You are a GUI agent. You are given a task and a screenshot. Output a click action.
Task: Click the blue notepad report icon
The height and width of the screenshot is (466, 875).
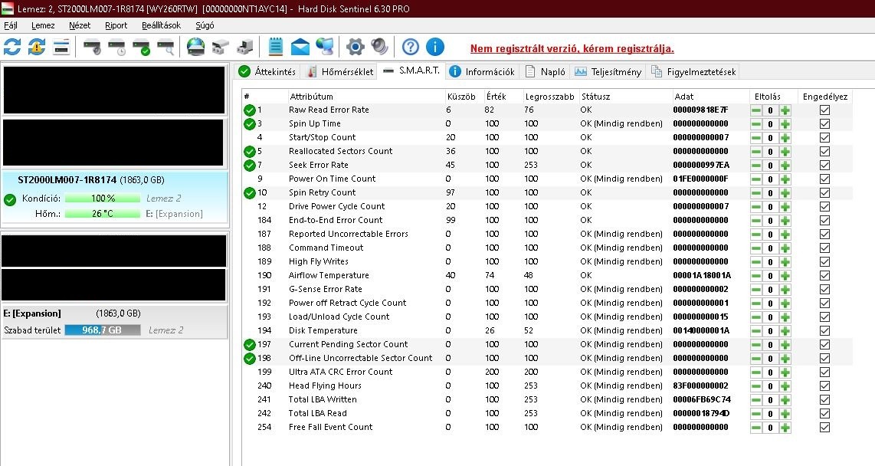click(x=276, y=47)
